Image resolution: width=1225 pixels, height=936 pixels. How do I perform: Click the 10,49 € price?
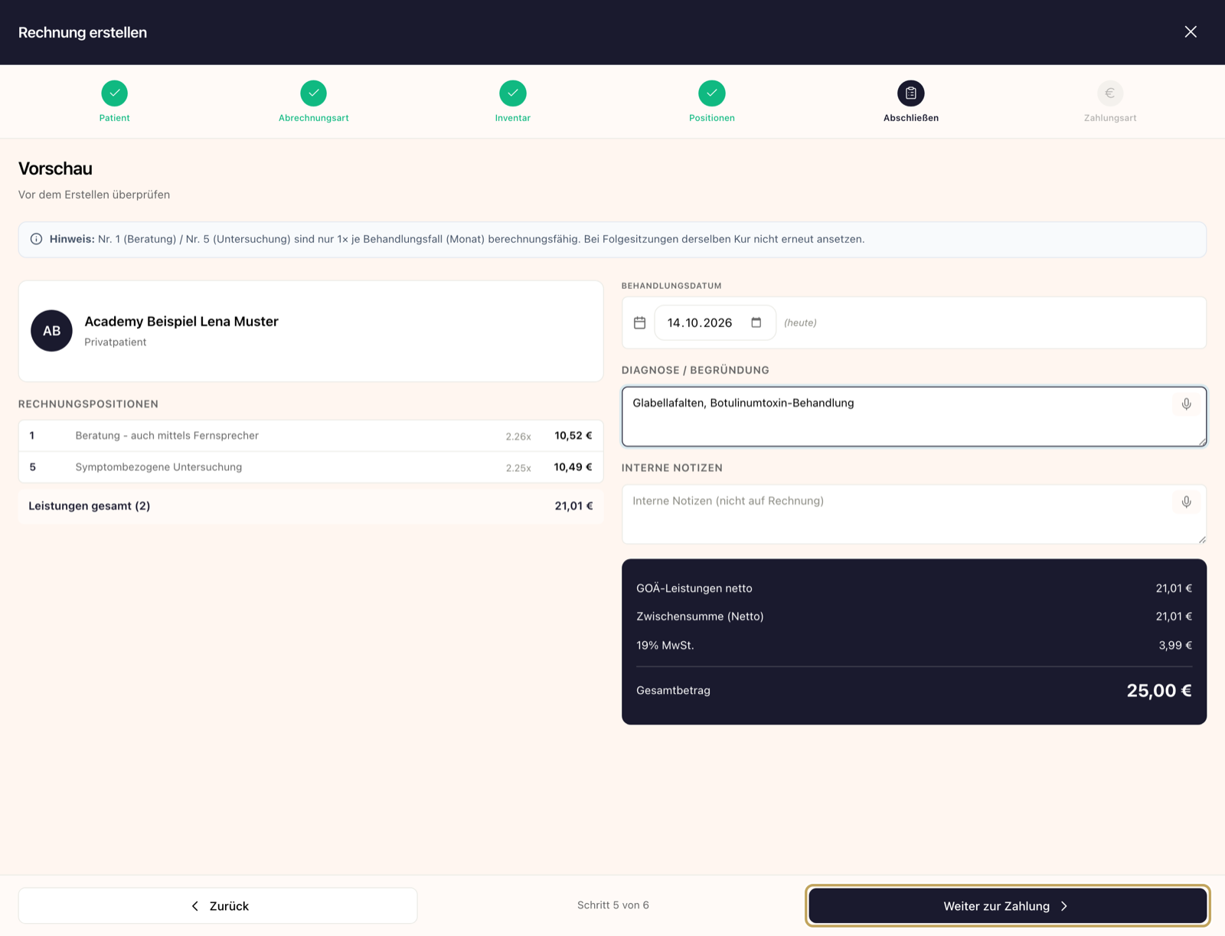pos(573,467)
